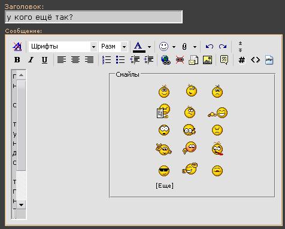285x229 pixels.
Task: Insert the angry scowling smiley
Action: coord(217,130)
